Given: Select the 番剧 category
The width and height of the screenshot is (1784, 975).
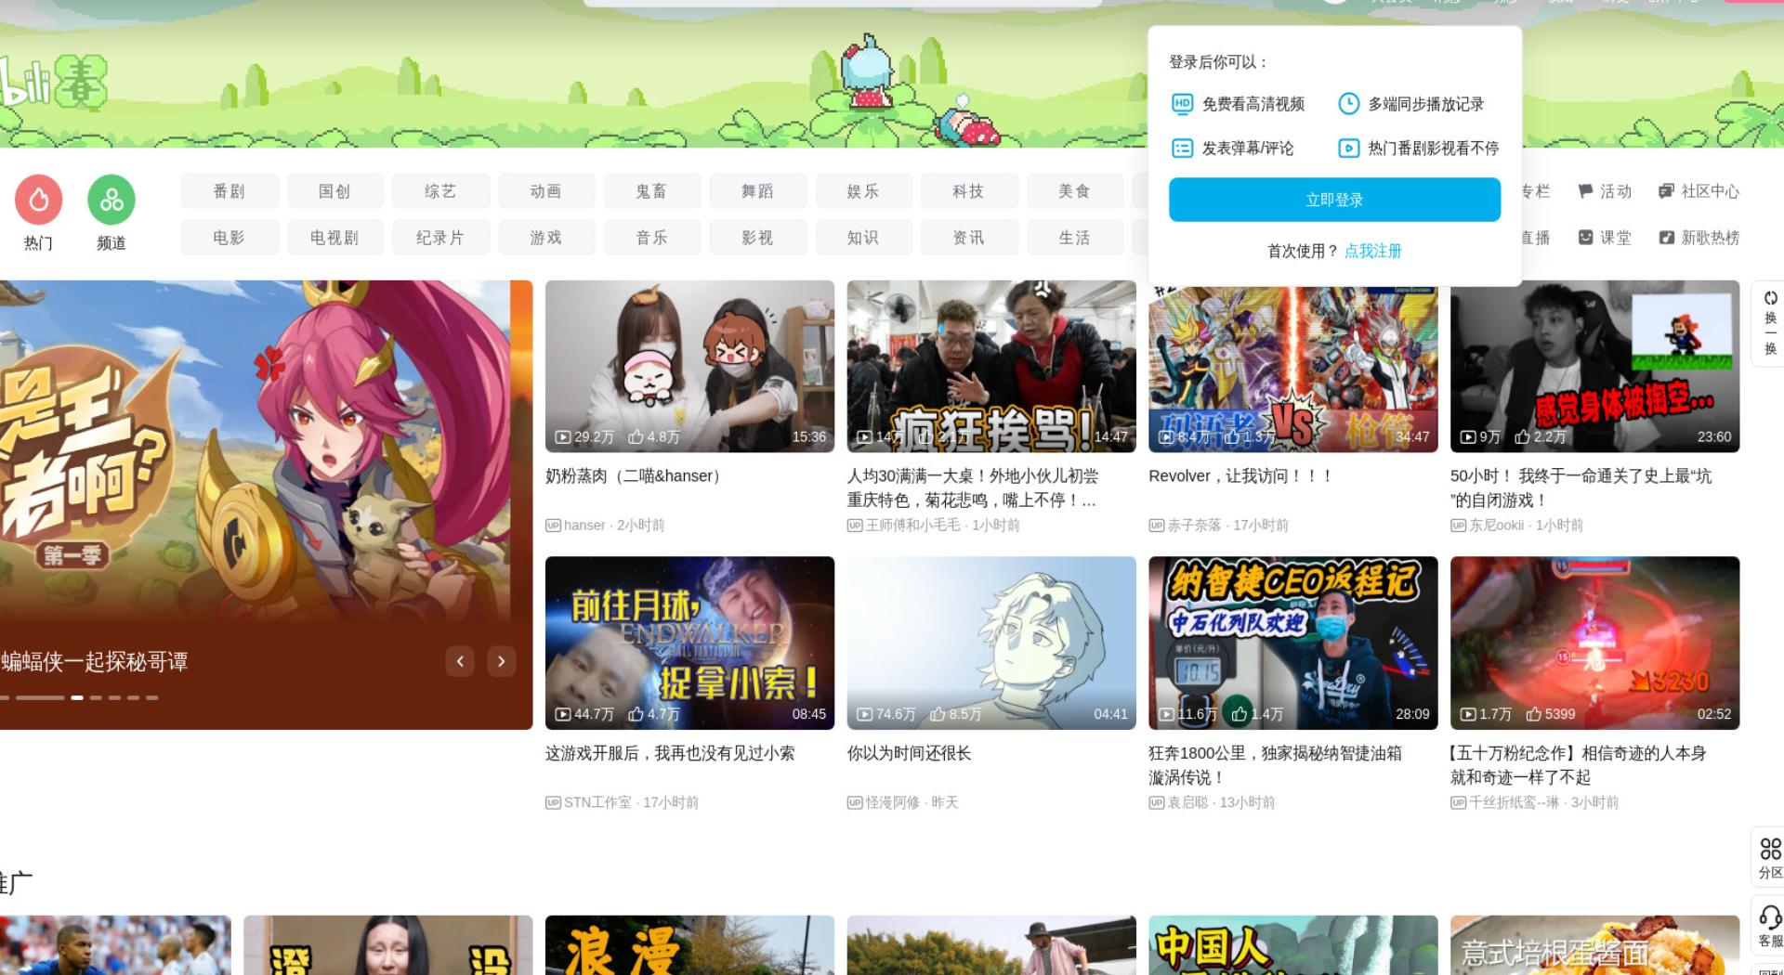Looking at the screenshot, I should tap(230, 191).
